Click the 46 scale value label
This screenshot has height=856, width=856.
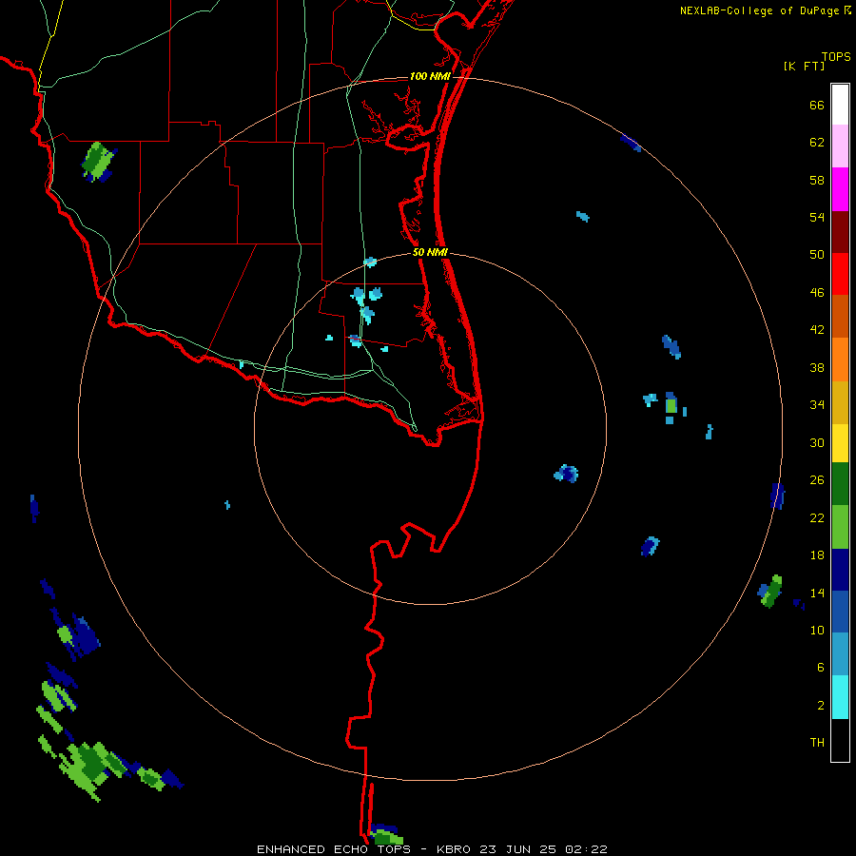pyautogui.click(x=817, y=293)
